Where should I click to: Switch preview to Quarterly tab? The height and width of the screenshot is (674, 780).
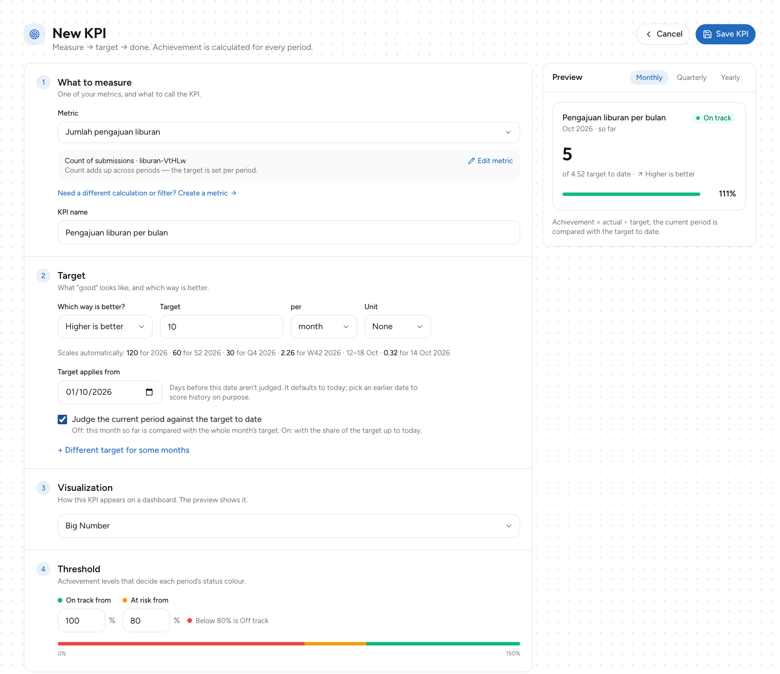click(692, 78)
